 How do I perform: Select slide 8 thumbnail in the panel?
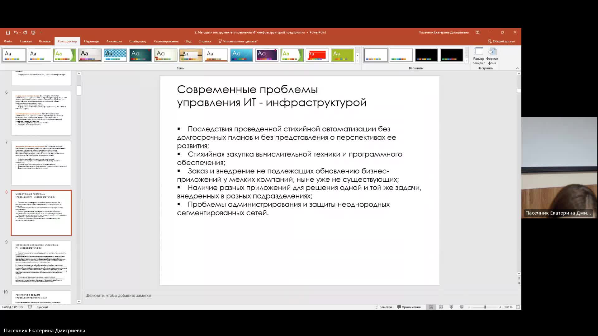pos(41,213)
